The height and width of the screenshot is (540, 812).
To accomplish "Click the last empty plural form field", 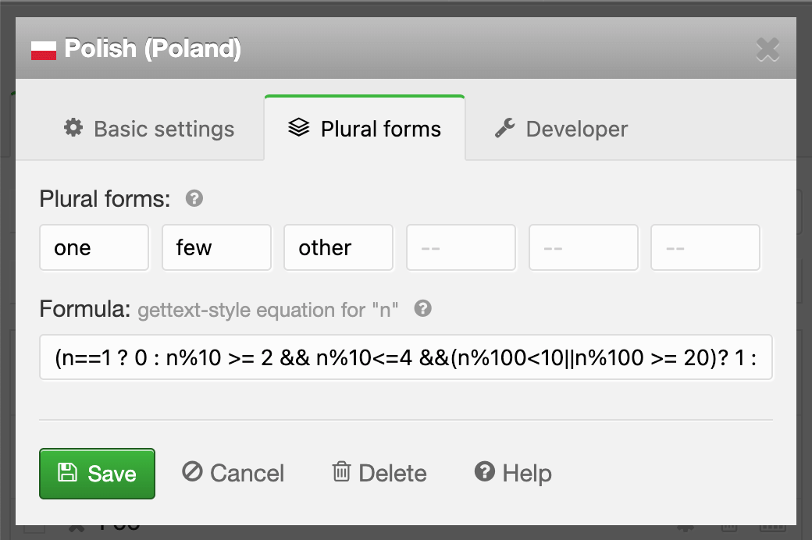I will click(x=705, y=248).
